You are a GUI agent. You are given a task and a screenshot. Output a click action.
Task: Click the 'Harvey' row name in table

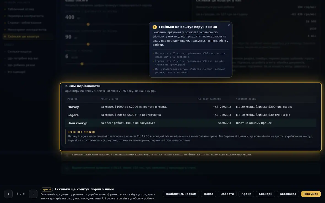(73, 107)
